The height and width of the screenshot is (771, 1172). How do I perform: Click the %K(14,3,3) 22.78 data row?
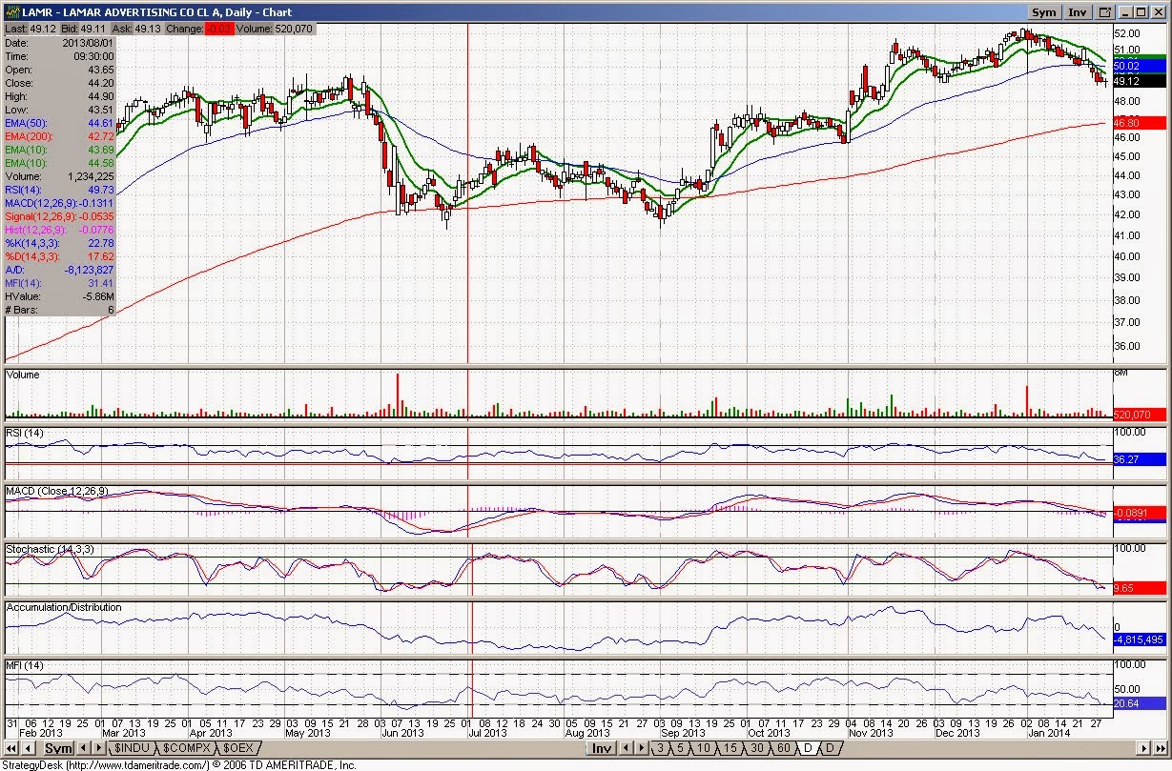click(60, 243)
